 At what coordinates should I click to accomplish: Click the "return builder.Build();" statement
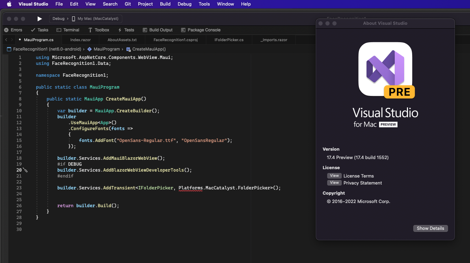pyautogui.click(x=88, y=206)
